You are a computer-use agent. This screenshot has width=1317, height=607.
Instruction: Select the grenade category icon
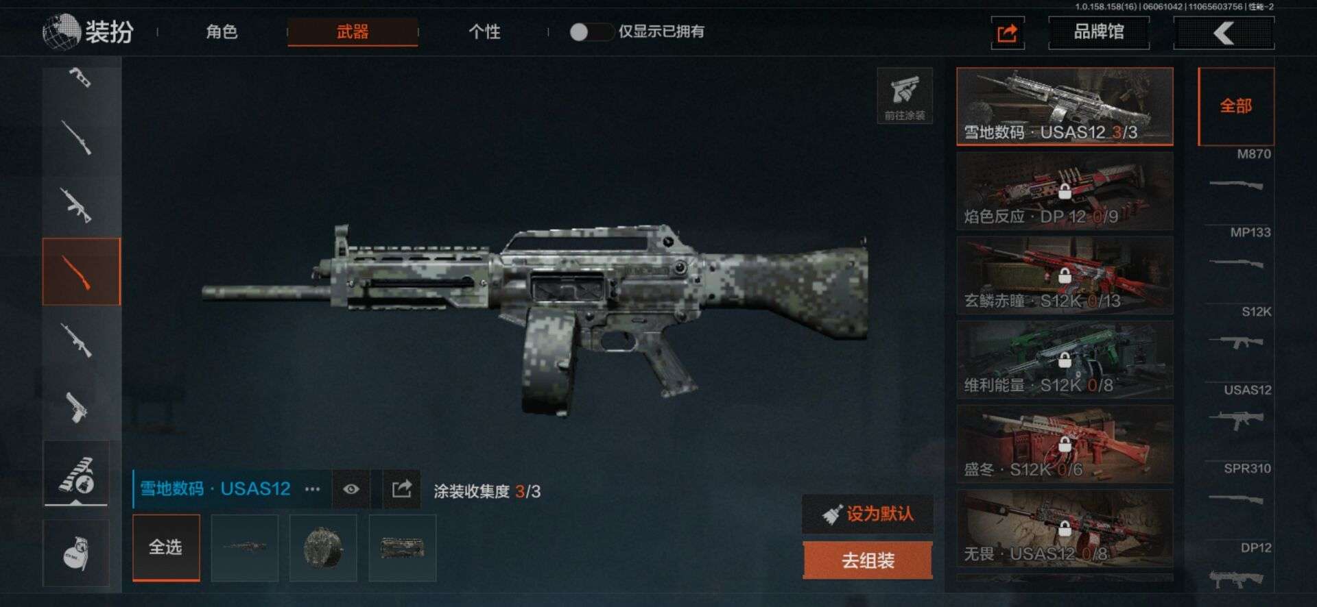coord(76,553)
